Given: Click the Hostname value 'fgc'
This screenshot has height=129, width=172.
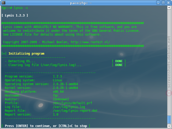Looking at the screenshot, I should coord(56,95).
